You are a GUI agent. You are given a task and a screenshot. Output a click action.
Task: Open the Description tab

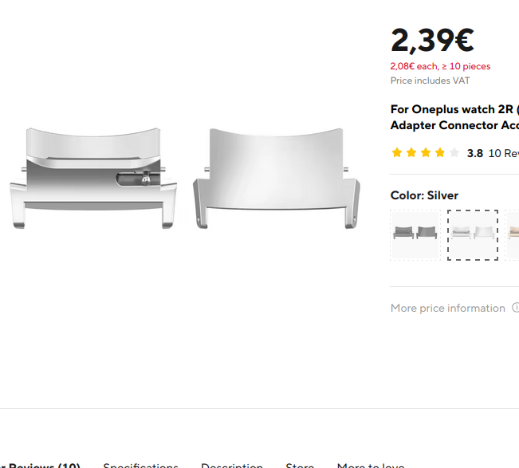click(232, 466)
